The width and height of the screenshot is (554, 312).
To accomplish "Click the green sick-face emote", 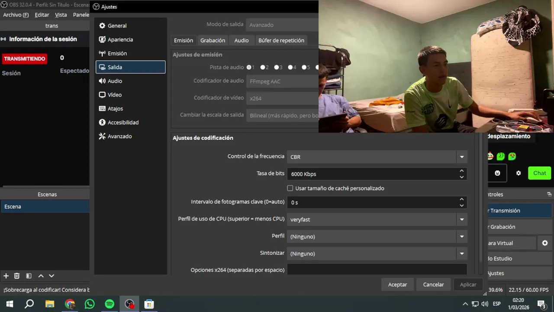I will (501, 156).
